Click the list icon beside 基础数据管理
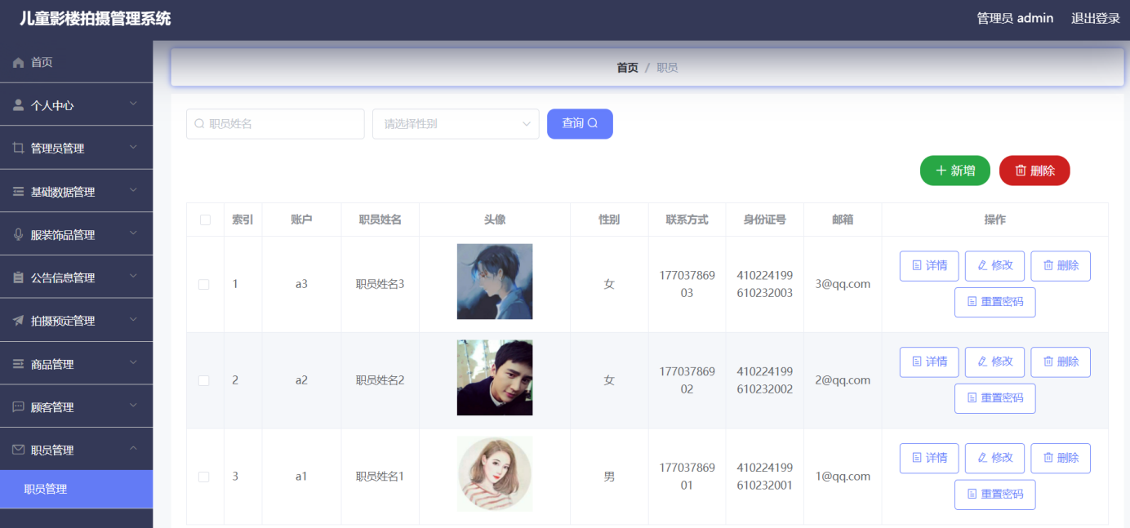This screenshot has width=1130, height=528. click(18, 192)
